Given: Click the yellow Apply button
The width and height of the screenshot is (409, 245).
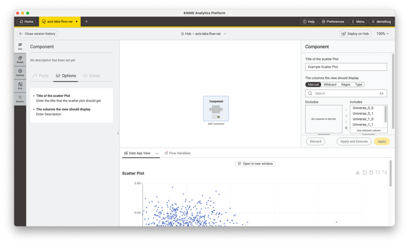Looking at the screenshot, I should click(381, 141).
